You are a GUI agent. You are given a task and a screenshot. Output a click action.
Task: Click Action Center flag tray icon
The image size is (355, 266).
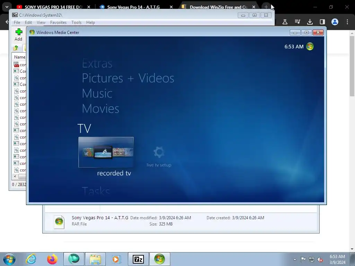(x=303, y=259)
